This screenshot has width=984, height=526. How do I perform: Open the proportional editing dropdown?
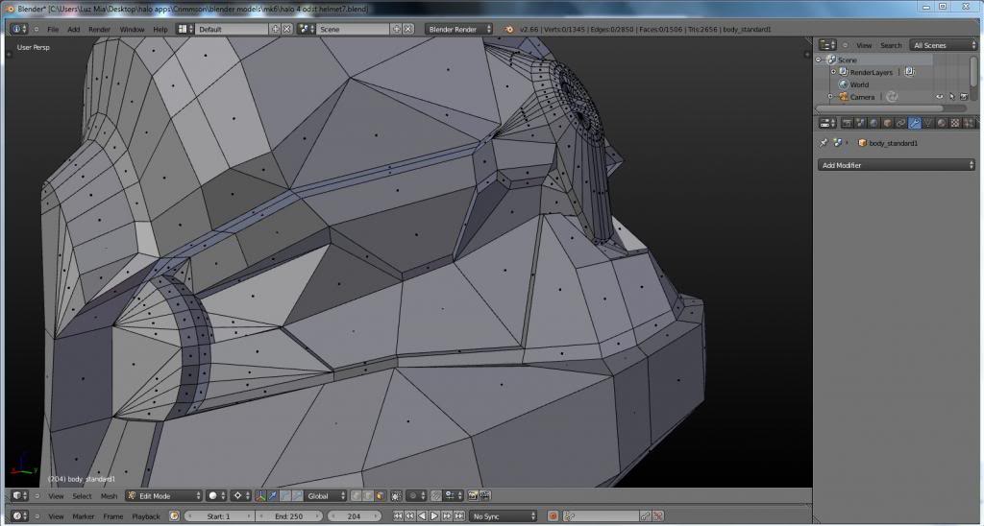417,495
